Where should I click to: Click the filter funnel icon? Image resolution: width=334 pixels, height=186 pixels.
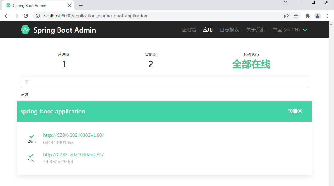click(27, 82)
